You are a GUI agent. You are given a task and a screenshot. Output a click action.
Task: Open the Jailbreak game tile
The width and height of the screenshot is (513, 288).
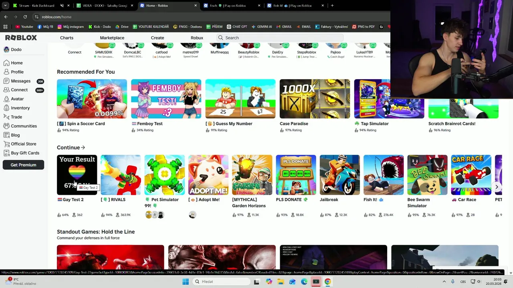(x=340, y=175)
